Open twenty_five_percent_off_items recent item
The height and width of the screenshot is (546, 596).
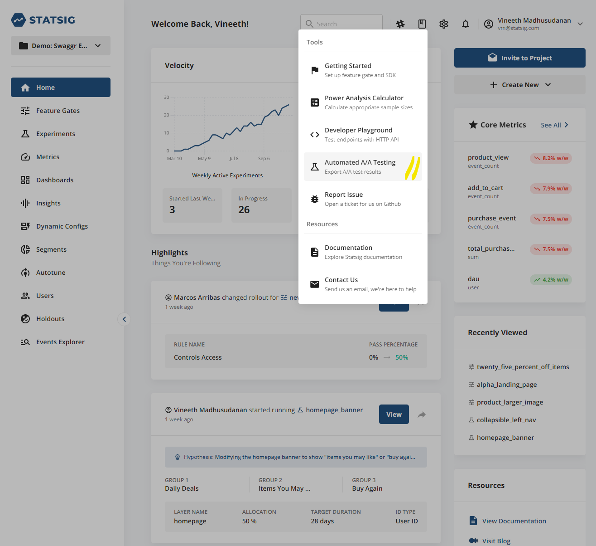tap(523, 367)
